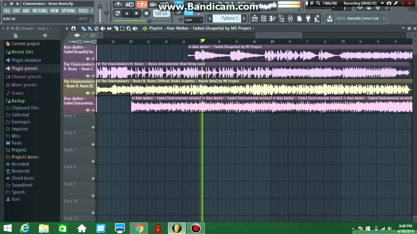
Task: Open the tempo tapper icon
Action: click(x=317, y=19)
